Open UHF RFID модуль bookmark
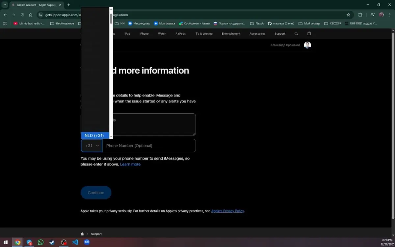Screen dimensions: 395x247 pyautogui.click(x=361, y=23)
